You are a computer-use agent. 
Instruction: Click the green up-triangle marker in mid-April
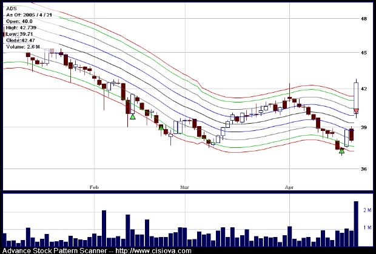point(341,150)
